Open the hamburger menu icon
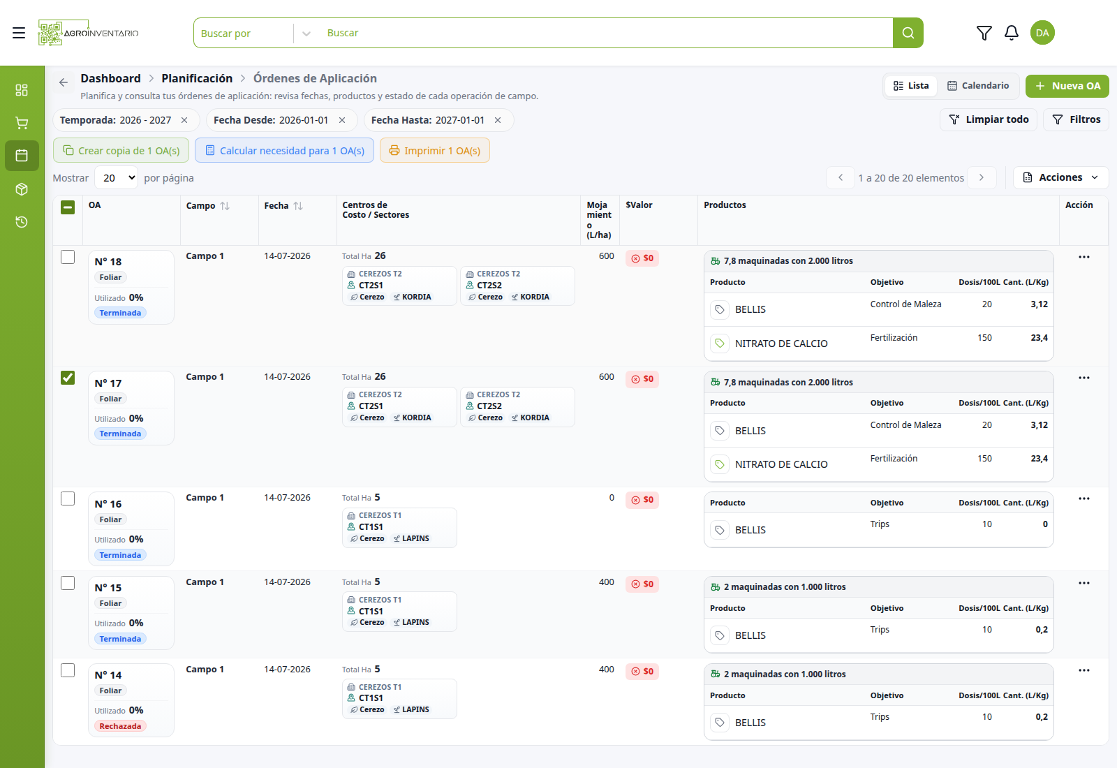This screenshot has width=1117, height=768. coord(19,33)
